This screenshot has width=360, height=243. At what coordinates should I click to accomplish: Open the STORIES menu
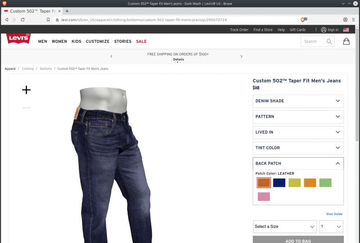122,41
